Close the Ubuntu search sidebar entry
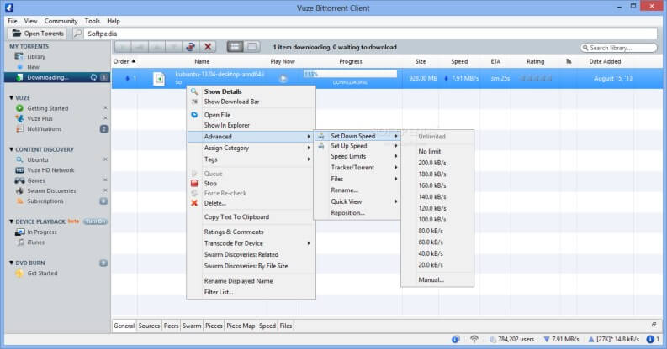Screen dimensions: 667x349 pos(105,159)
